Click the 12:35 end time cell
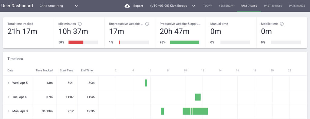Image resolution: width=310 pixels, height=119 pixels. [x=91, y=111]
